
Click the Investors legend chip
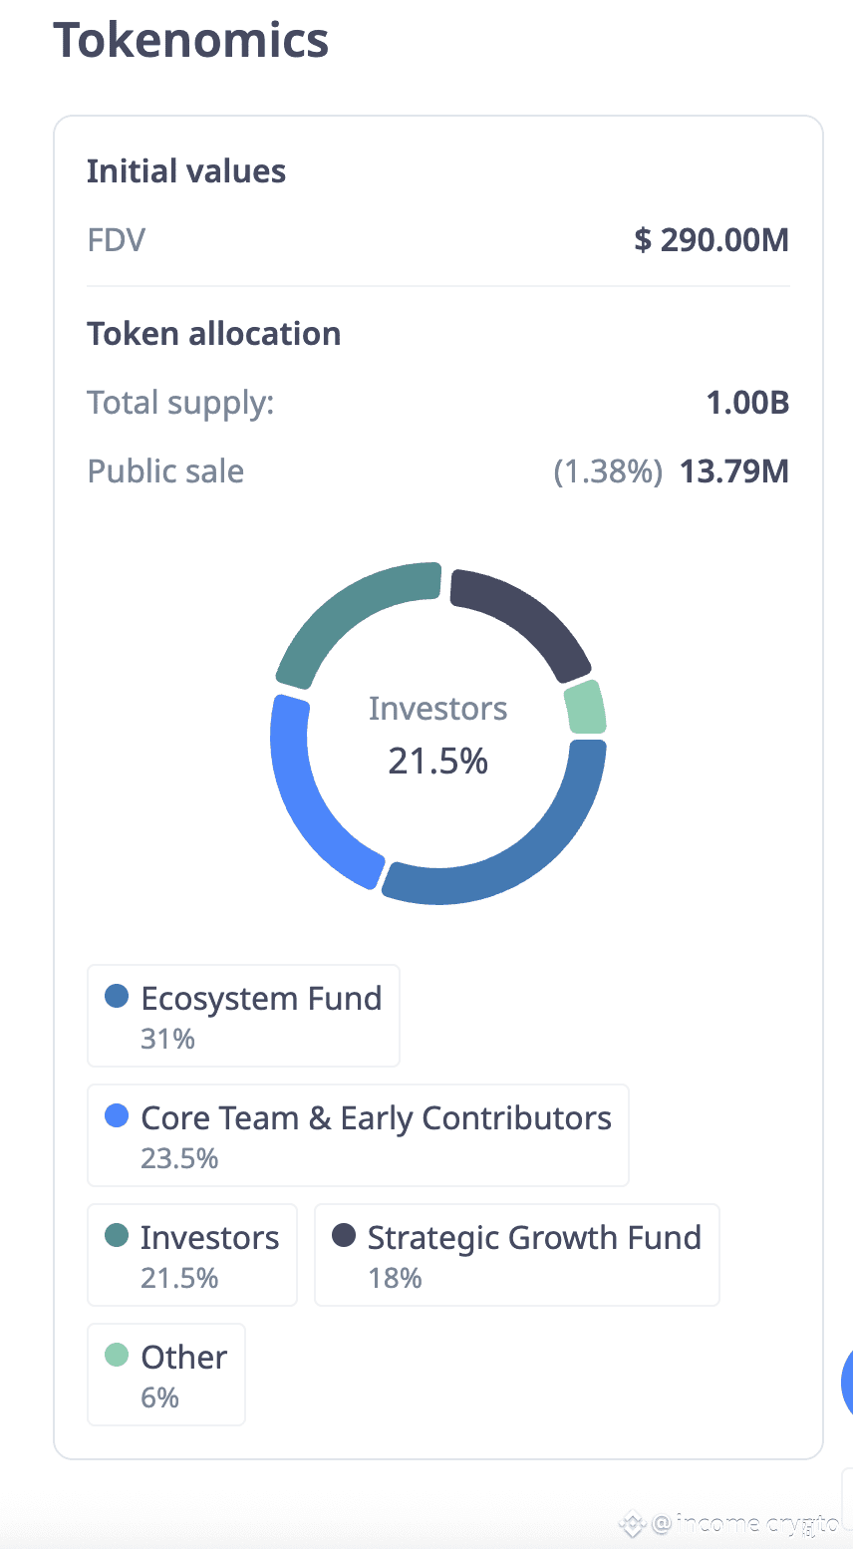(x=192, y=1255)
